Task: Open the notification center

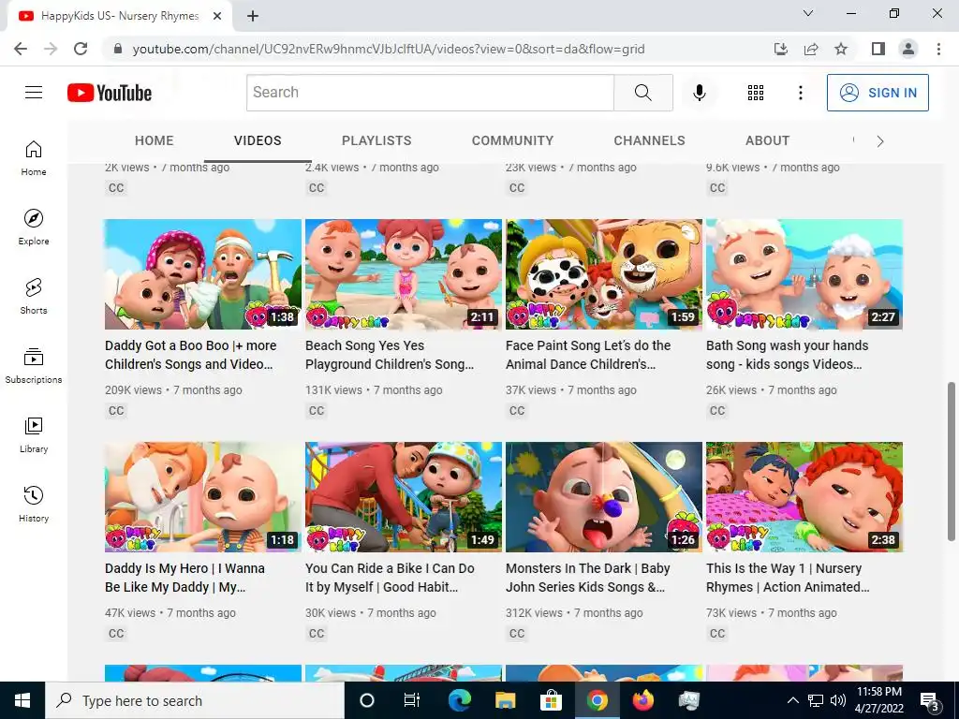Action: tap(930, 701)
